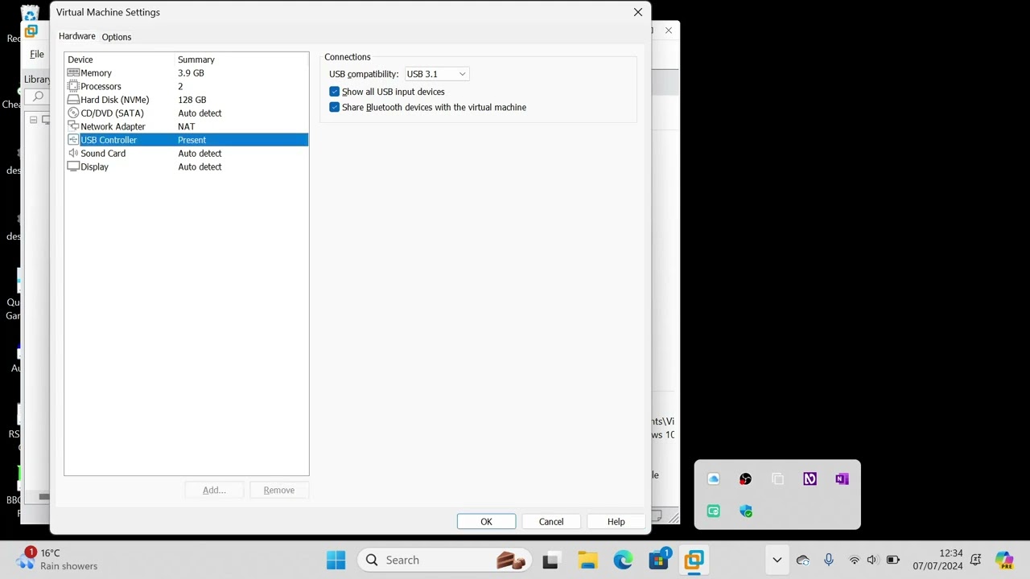Switch to the Hardware tab
This screenshot has width=1030, height=579.
point(77,36)
